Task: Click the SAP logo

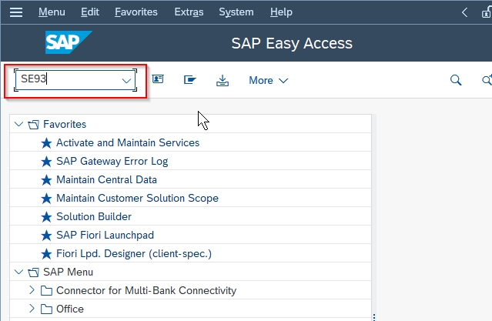Action: coord(69,42)
